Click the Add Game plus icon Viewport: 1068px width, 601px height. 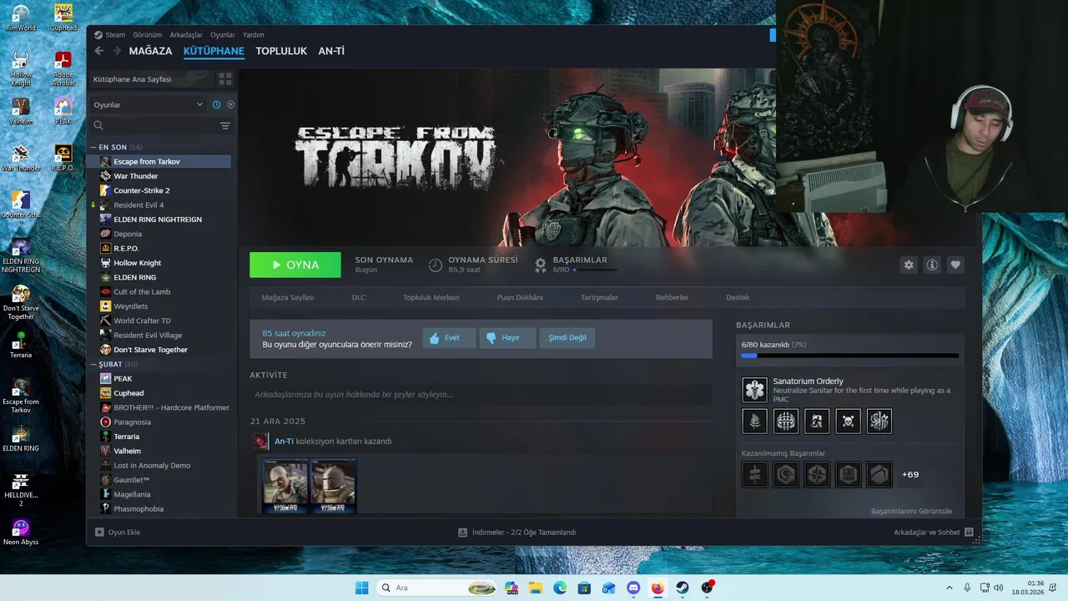pyautogui.click(x=99, y=532)
